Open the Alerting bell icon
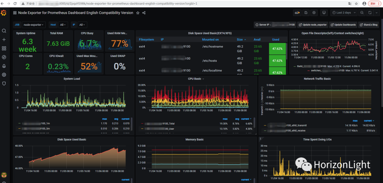The image size is (383, 183). point(4,66)
